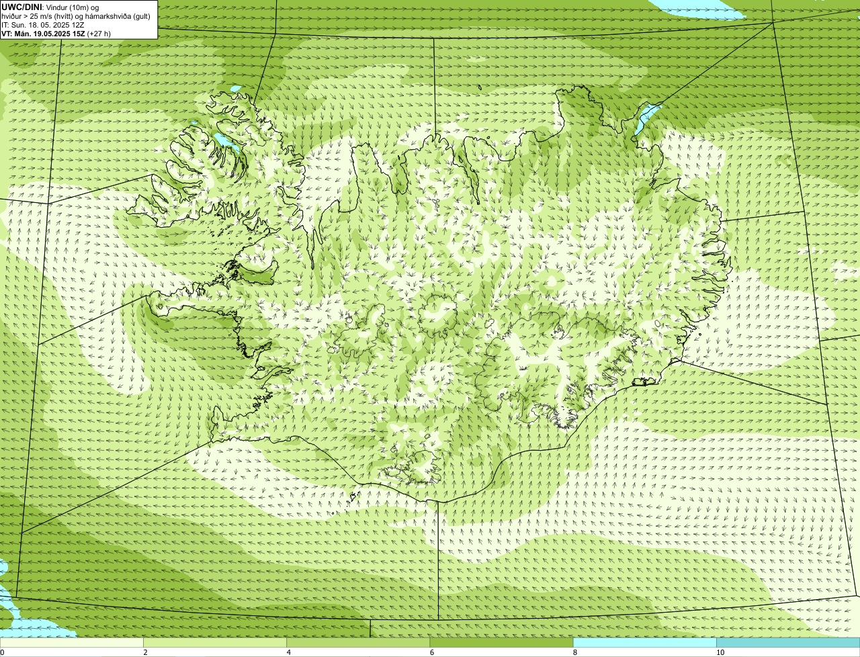This screenshot has width=860, height=657.
Task: Click the colorbar label "6"
Action: pyautogui.click(x=431, y=652)
